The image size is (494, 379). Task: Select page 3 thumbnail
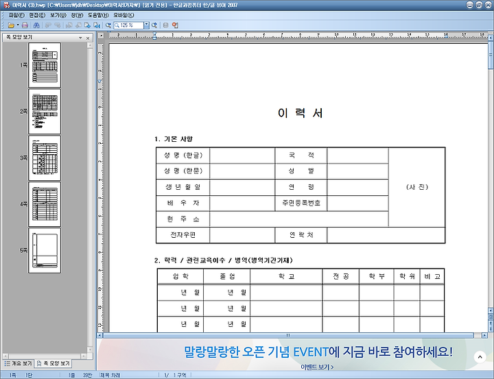(x=45, y=158)
